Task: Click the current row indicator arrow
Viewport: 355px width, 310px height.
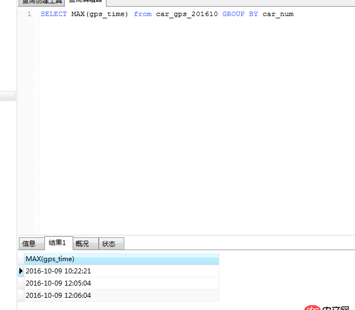Action: pyautogui.click(x=21, y=271)
